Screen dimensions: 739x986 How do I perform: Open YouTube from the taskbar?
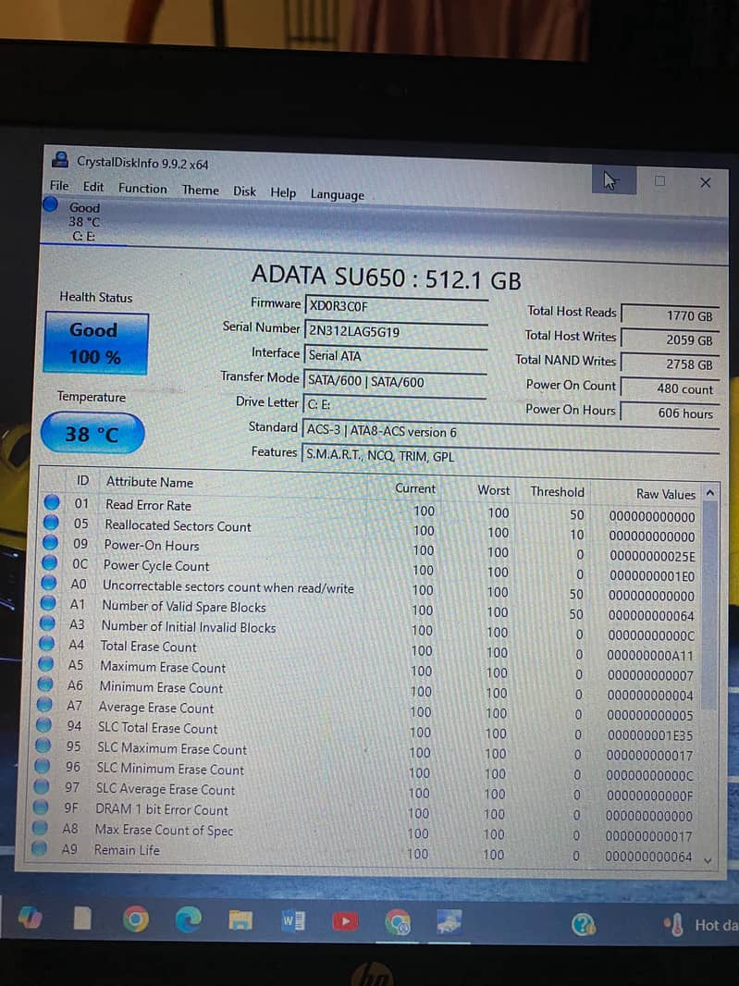(x=345, y=922)
